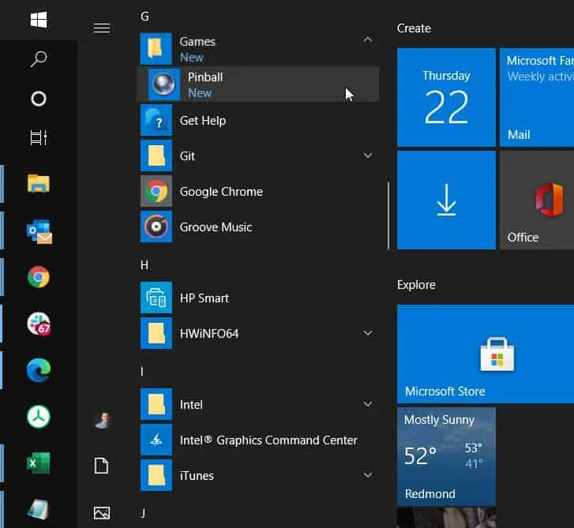Screen dimensions: 574x528
Task: Collapse the Games folder
Action: pos(368,39)
